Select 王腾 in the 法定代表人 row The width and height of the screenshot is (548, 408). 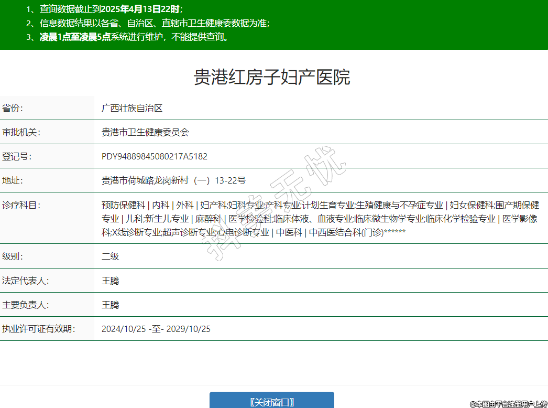pos(111,281)
